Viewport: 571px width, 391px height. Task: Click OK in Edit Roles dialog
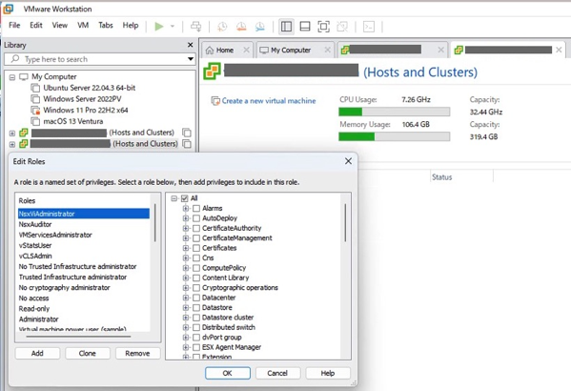(x=228, y=373)
